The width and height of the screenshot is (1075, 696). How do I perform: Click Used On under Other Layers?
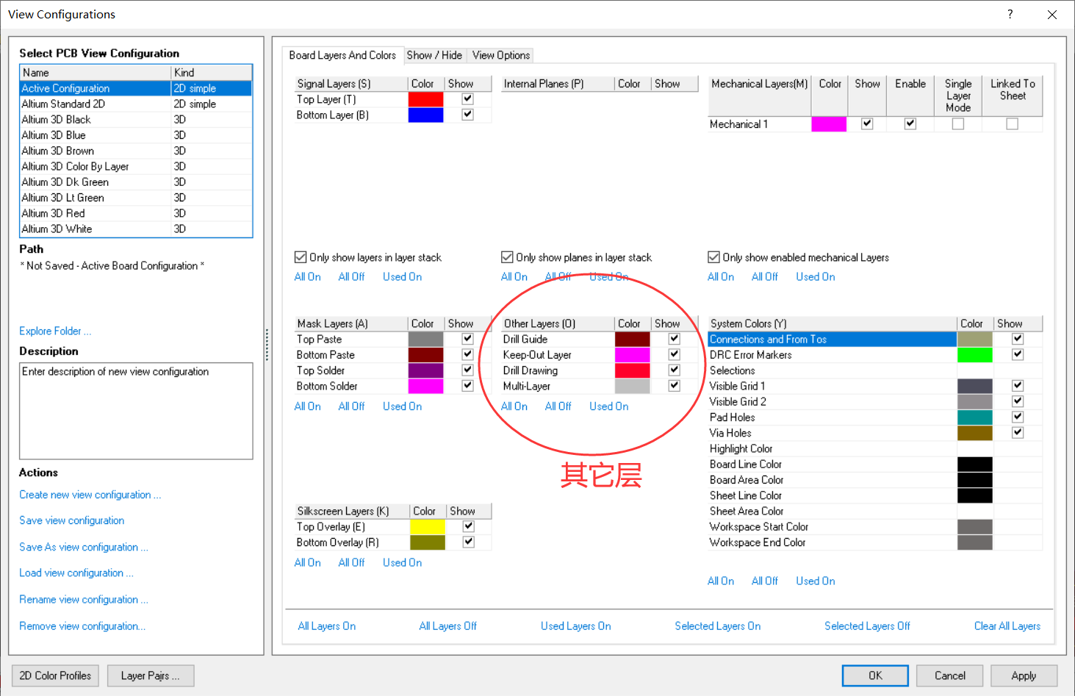tap(609, 406)
